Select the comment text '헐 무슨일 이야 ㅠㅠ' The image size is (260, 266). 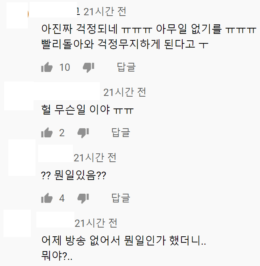(x=87, y=110)
